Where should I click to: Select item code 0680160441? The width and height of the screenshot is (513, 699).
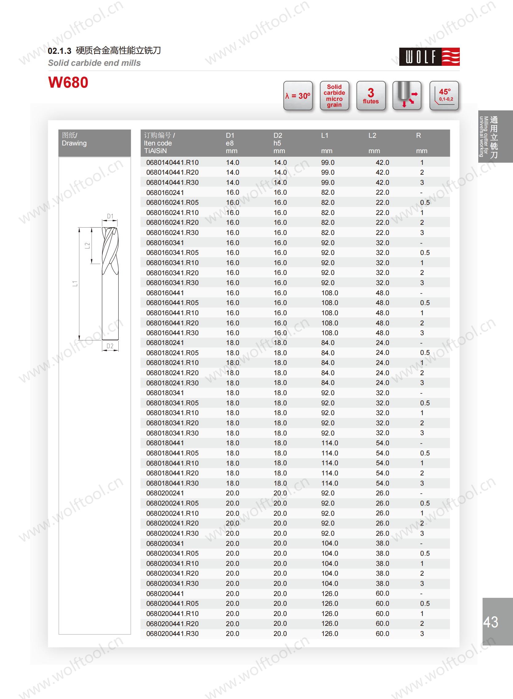coord(165,293)
